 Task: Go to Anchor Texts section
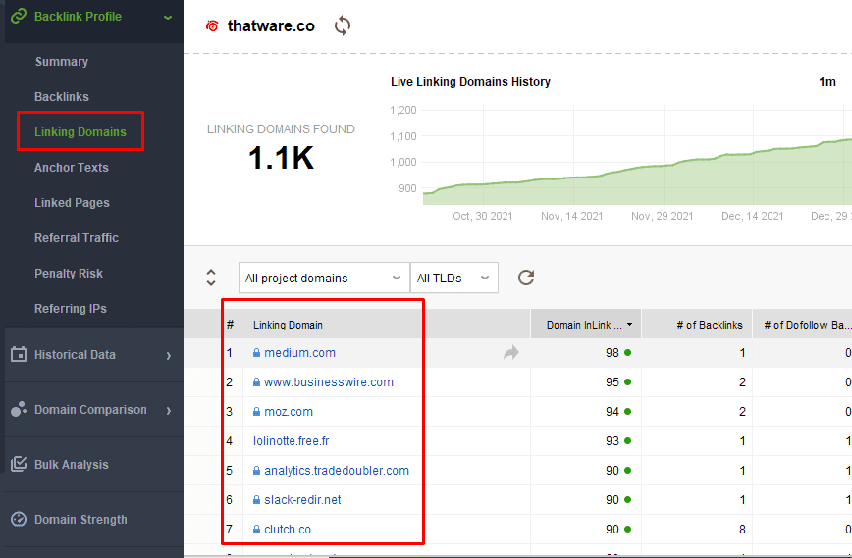(72, 167)
